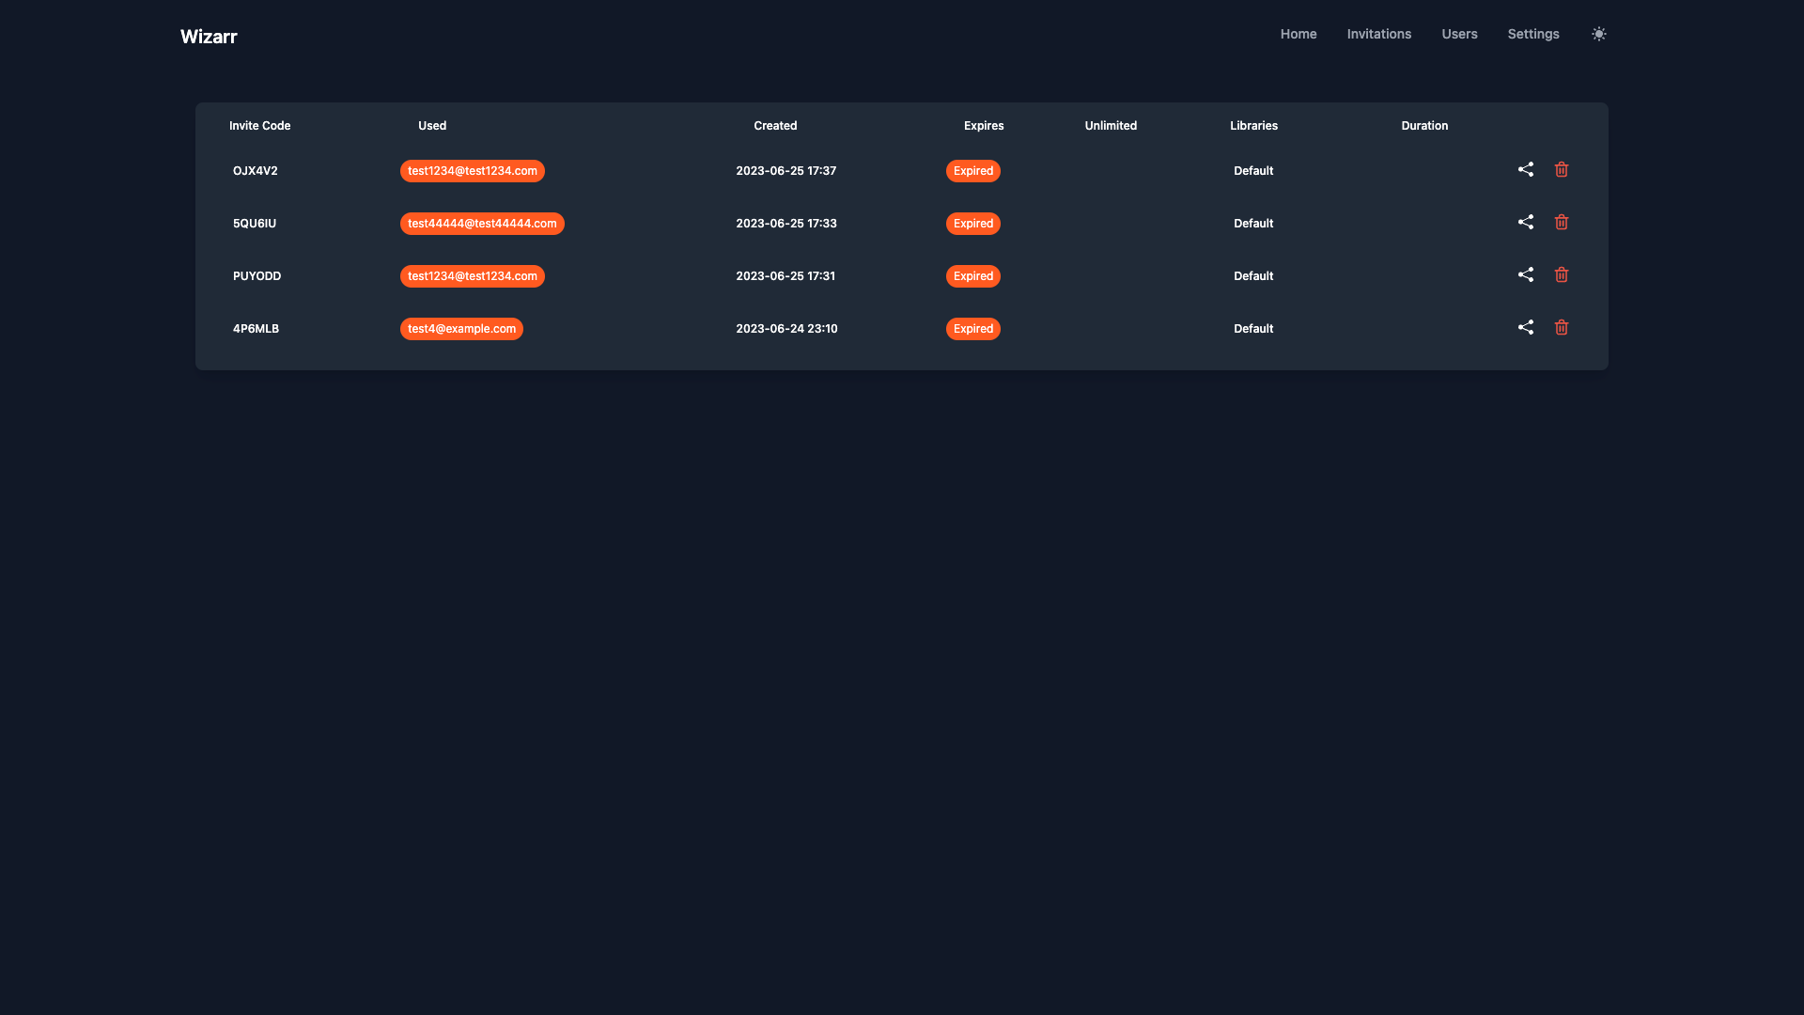1804x1015 pixels.
Task: Click the Created column header
Action: coord(774,126)
